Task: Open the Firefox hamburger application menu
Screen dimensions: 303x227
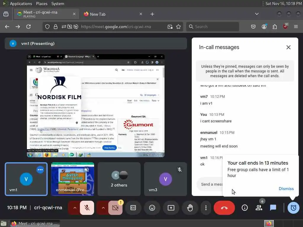Action: click(296, 27)
